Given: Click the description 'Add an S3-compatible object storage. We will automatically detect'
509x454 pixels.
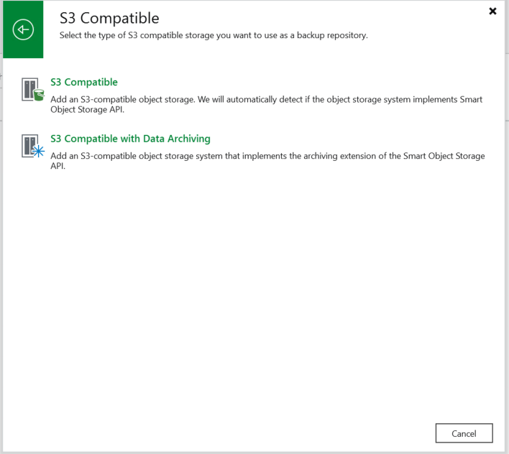Looking at the screenshot, I should [266, 104].
